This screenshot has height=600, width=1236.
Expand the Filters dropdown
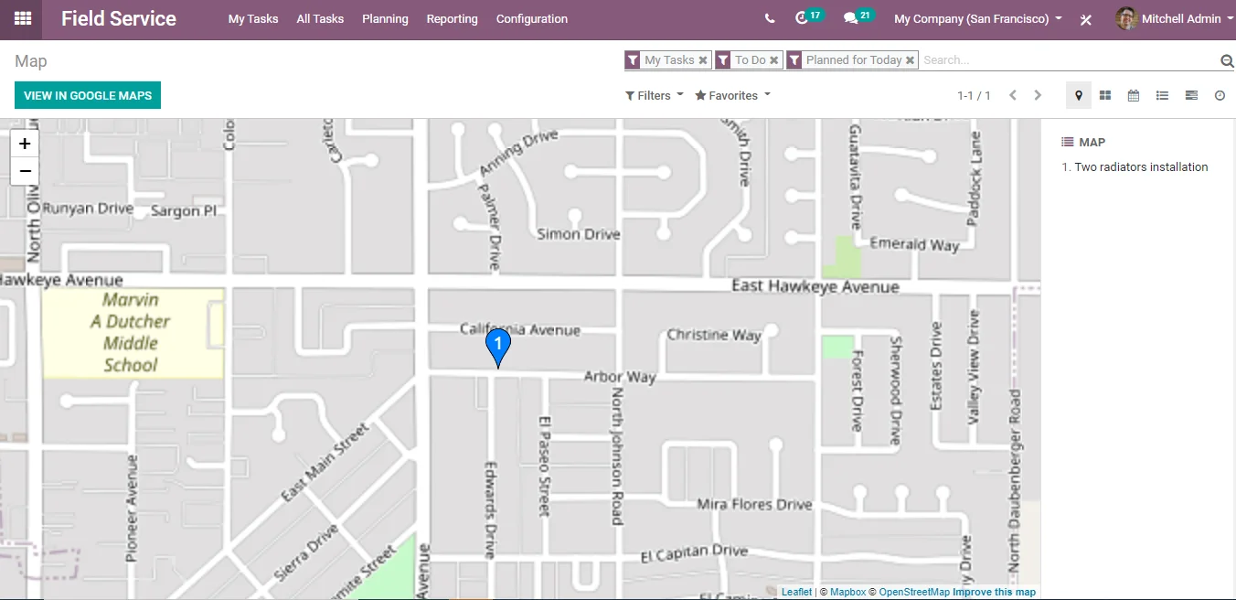tap(654, 95)
